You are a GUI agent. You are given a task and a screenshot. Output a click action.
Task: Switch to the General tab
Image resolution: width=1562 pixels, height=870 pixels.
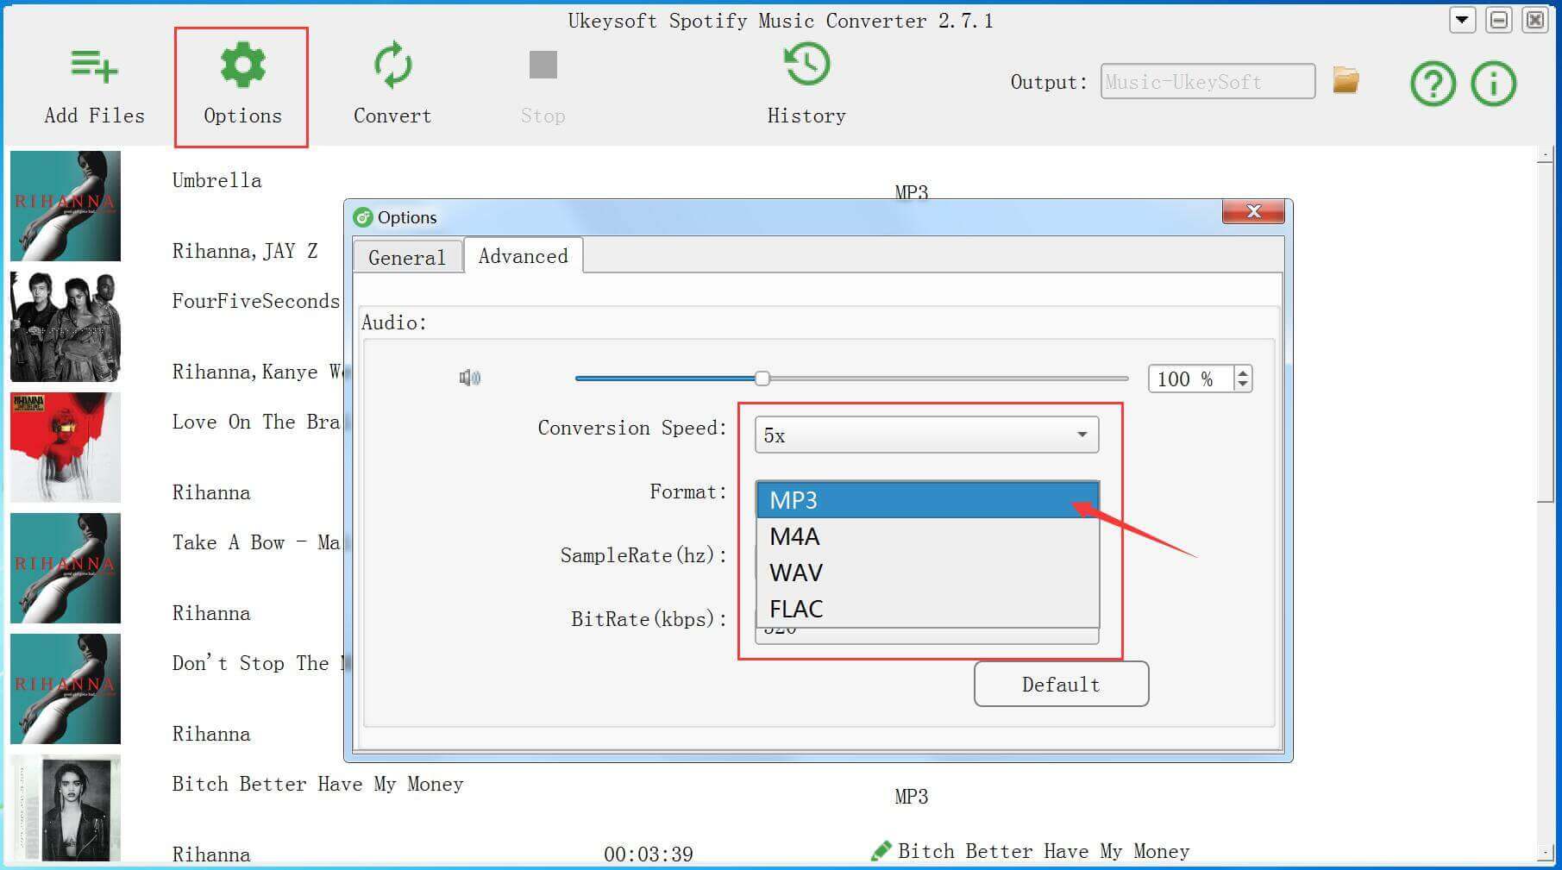click(x=407, y=257)
